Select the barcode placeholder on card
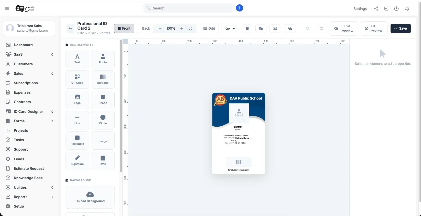 [239, 162]
